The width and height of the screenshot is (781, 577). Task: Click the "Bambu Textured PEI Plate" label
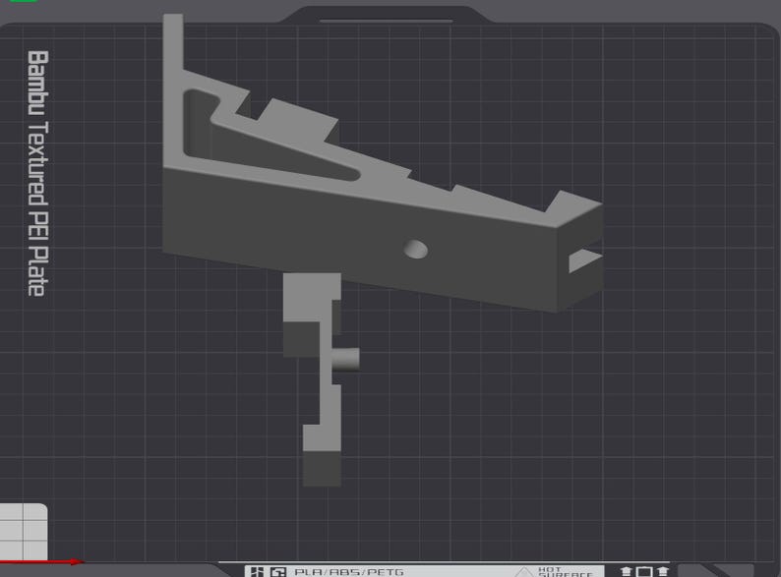pyautogui.click(x=37, y=173)
